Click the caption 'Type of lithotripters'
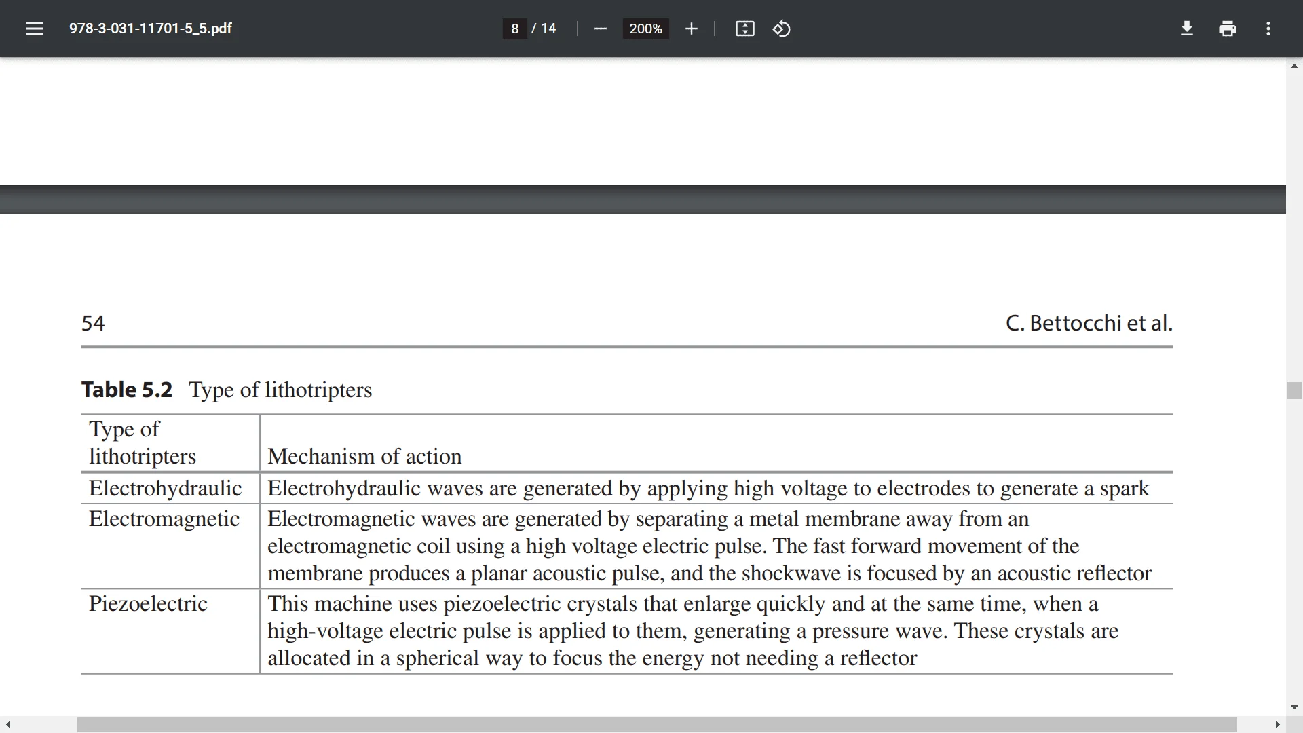Image resolution: width=1303 pixels, height=733 pixels. [280, 390]
